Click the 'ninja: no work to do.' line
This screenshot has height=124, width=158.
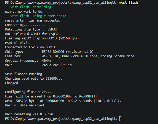click(24, 12)
